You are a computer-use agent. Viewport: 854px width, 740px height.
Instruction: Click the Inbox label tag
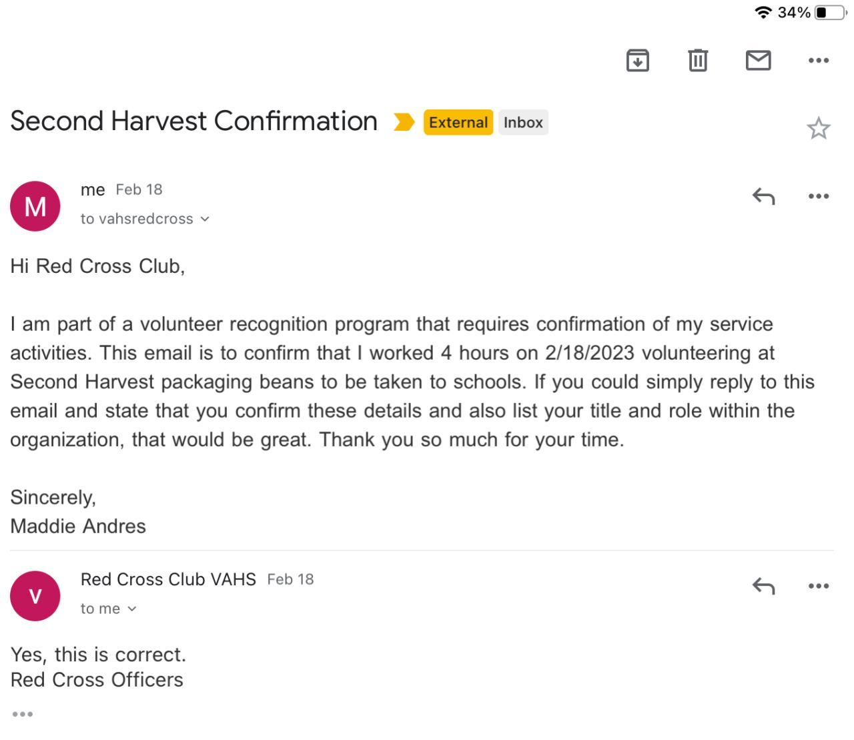(523, 122)
